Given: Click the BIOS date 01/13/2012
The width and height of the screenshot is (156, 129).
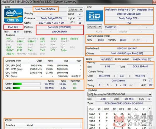Looking at the screenshot, I should pyautogui.click(x=107, y=59).
